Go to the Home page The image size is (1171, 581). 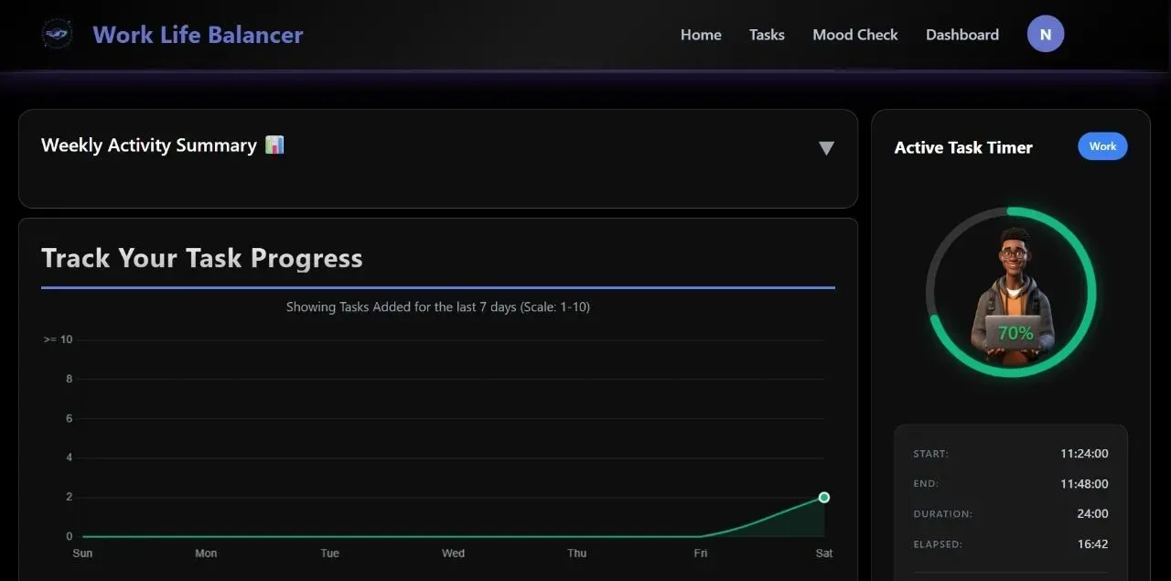click(701, 35)
